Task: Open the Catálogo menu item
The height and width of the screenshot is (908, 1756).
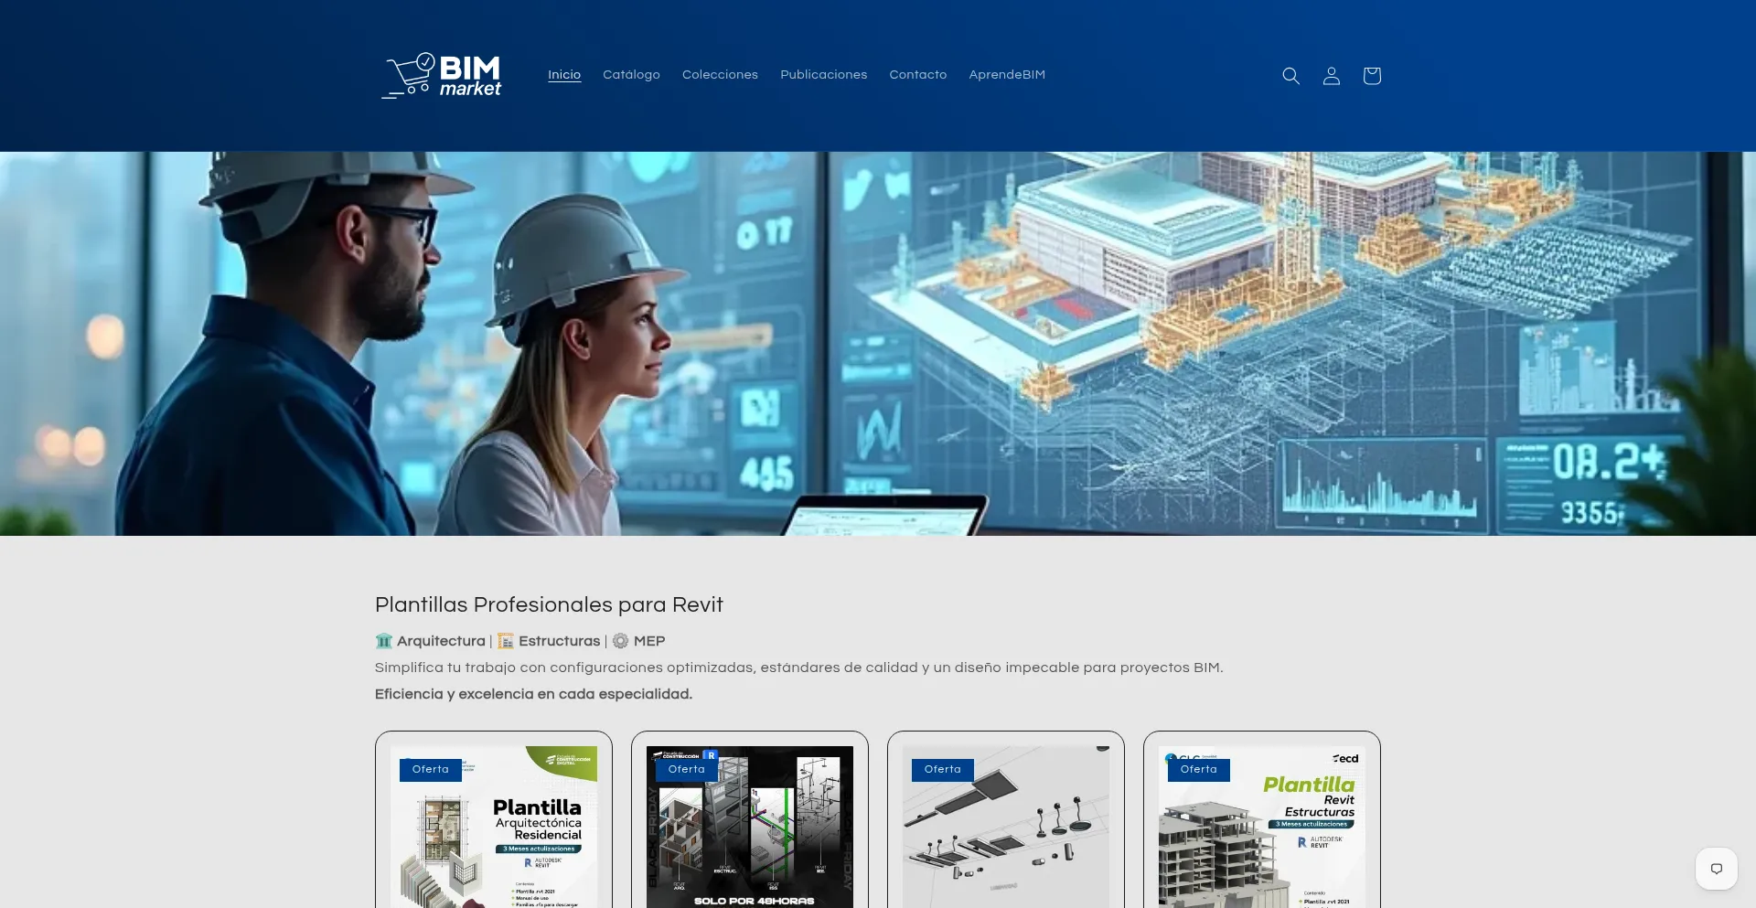Action: coord(631,75)
